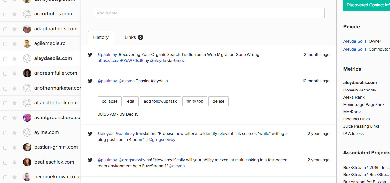Click the Twitter icon beside the Thanks Aleyda tweet
390x183 pixels.
[90, 81]
